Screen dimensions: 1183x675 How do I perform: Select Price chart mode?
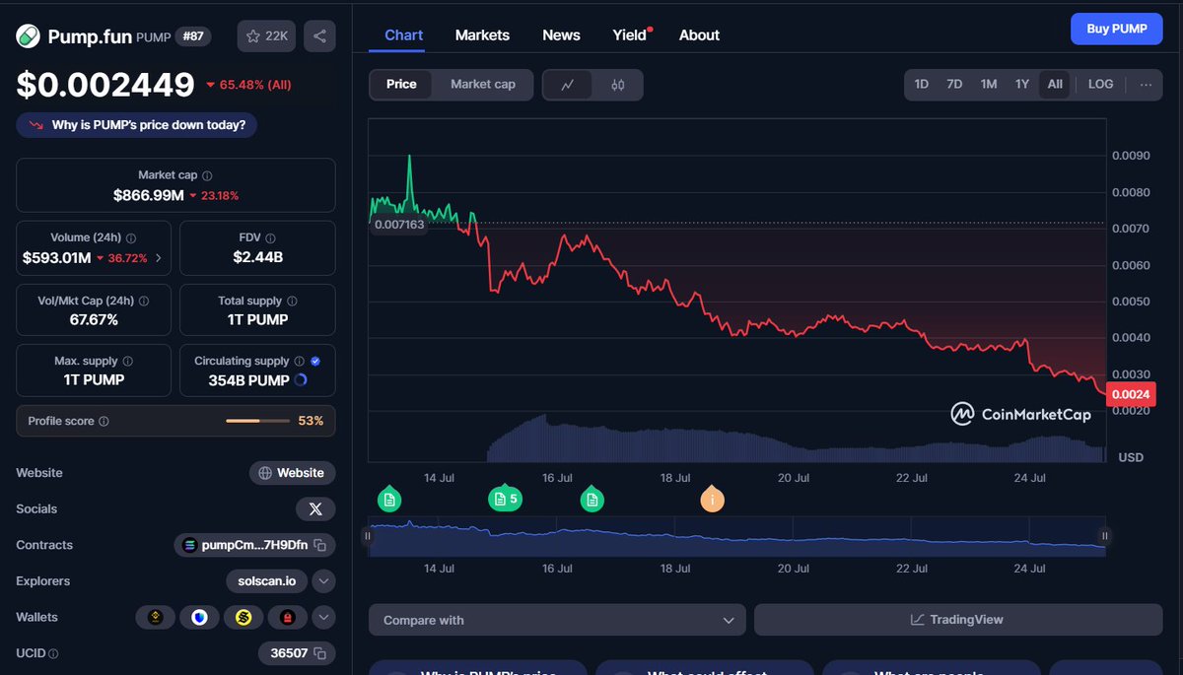pyautogui.click(x=401, y=85)
